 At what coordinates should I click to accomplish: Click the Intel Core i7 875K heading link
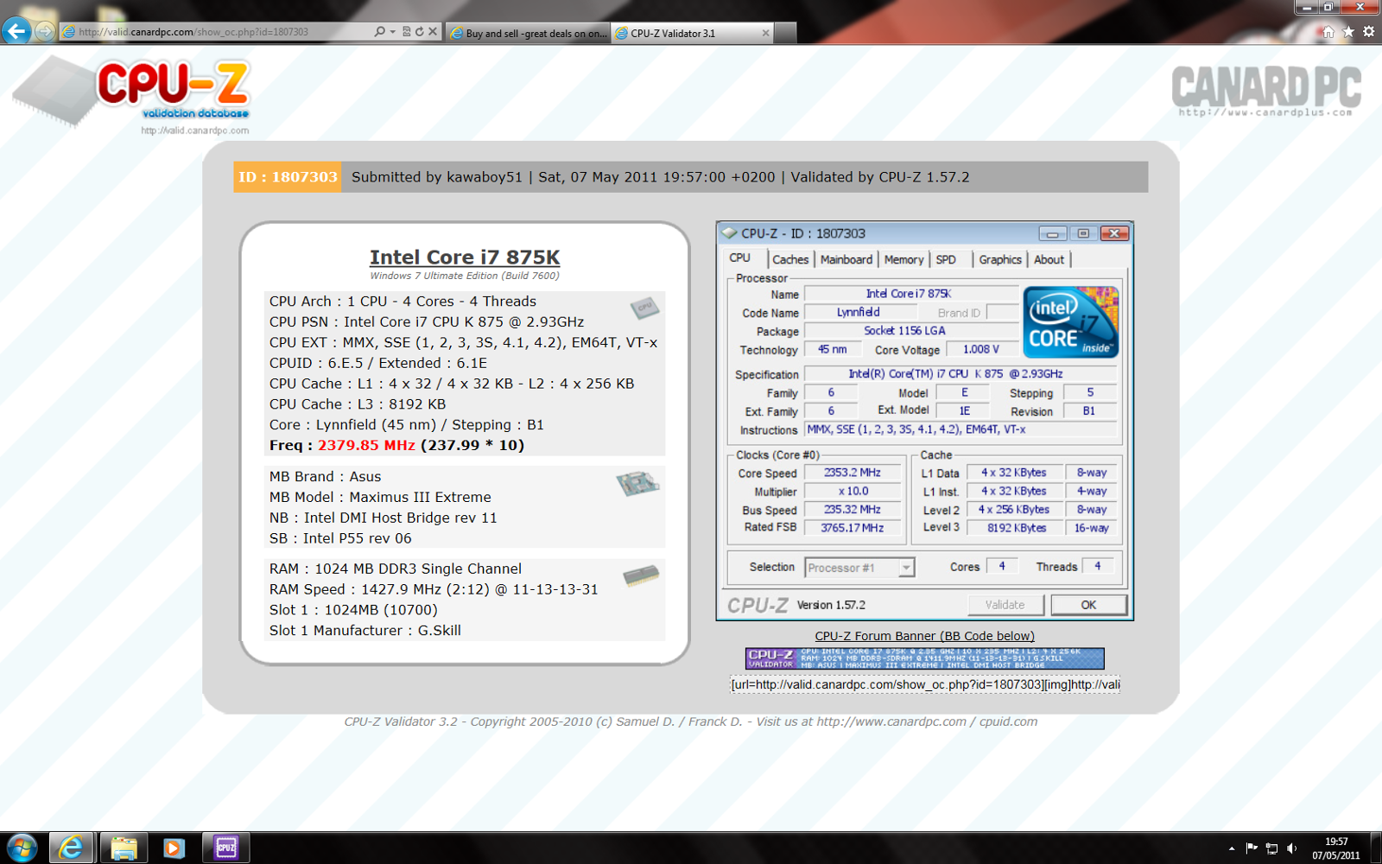coord(465,257)
